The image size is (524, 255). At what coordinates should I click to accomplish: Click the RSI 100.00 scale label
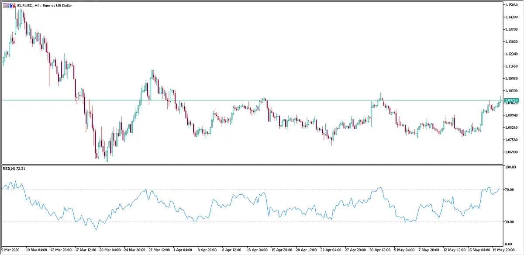pyautogui.click(x=510, y=167)
